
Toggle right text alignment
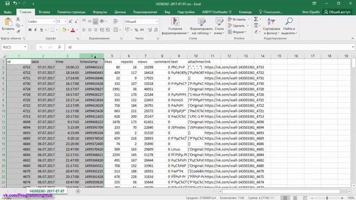(96, 30)
